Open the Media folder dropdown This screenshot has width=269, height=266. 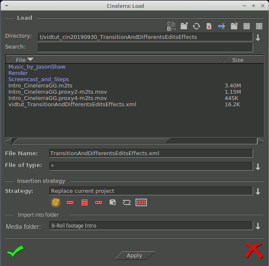coord(258,226)
